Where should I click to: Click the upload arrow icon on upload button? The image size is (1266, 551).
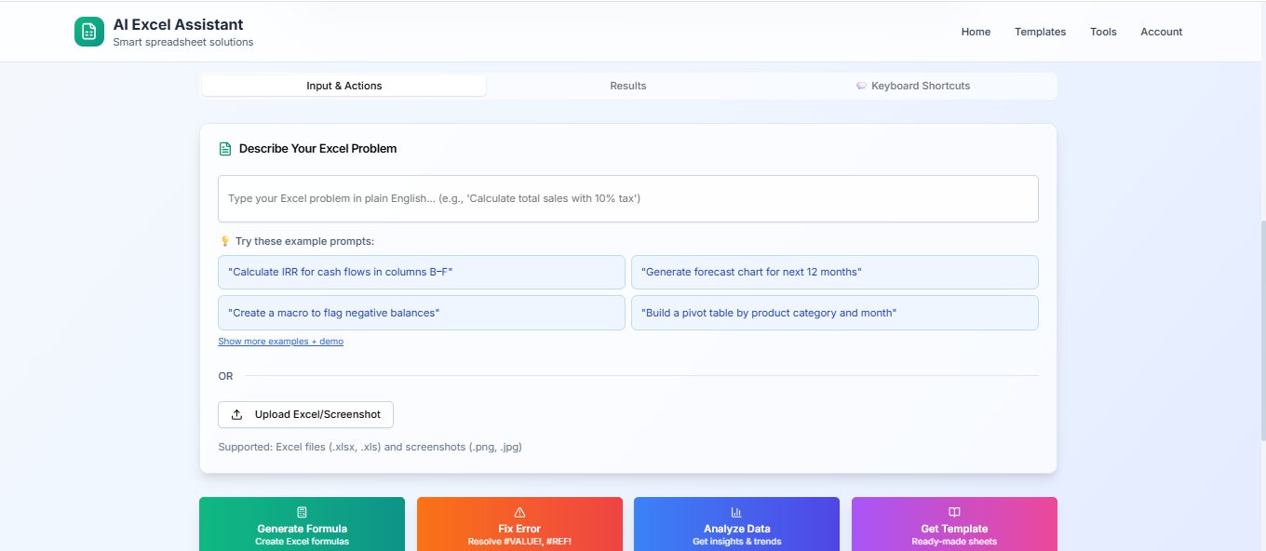[237, 414]
